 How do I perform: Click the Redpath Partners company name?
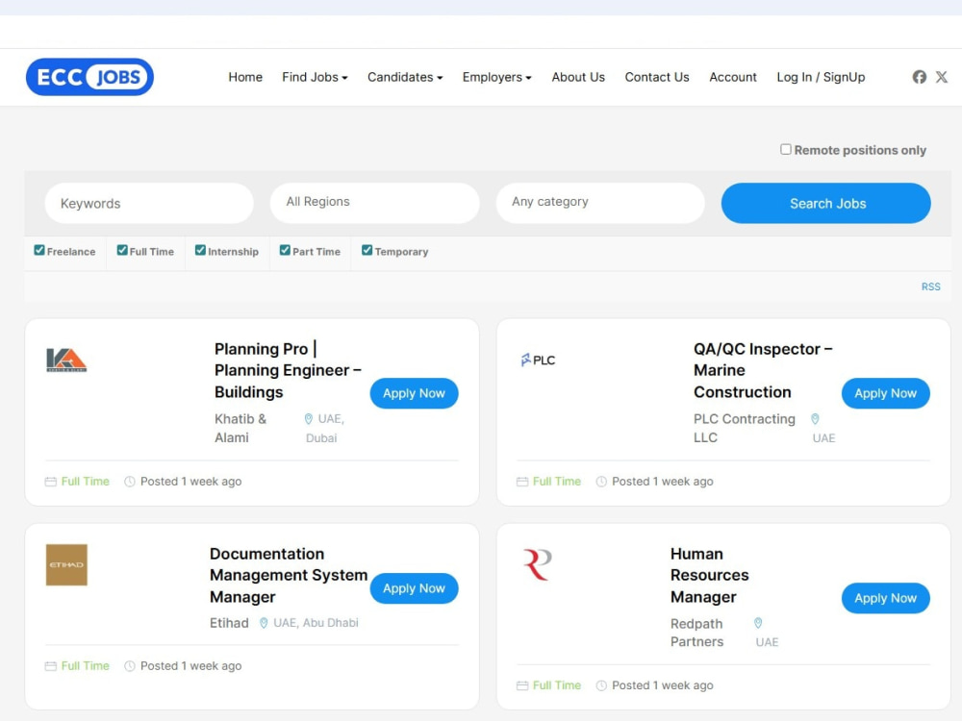(x=696, y=633)
